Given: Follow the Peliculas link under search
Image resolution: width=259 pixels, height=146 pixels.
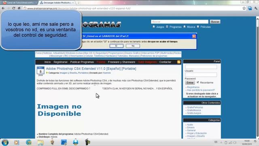Looking at the screenshot, I should [x=206, y=27].
